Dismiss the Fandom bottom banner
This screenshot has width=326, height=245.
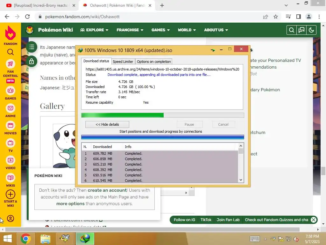point(314,220)
